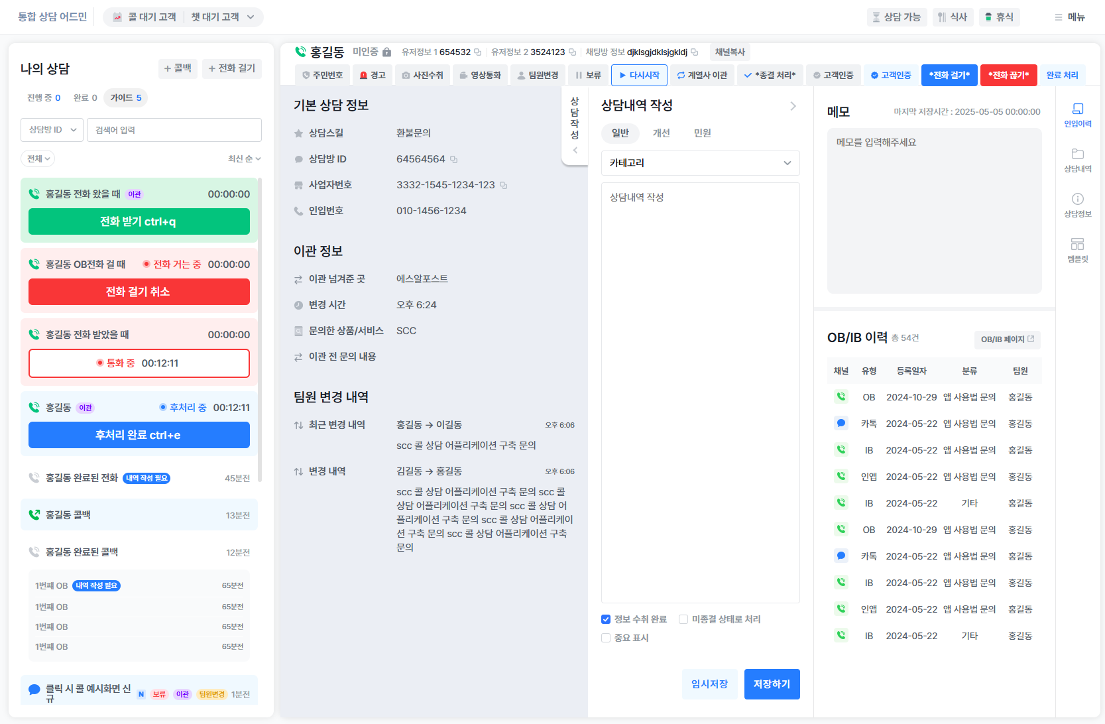Screen dimensions: 1105x724
Task: Open the 최신 순 sort dropdown
Action: (244, 159)
